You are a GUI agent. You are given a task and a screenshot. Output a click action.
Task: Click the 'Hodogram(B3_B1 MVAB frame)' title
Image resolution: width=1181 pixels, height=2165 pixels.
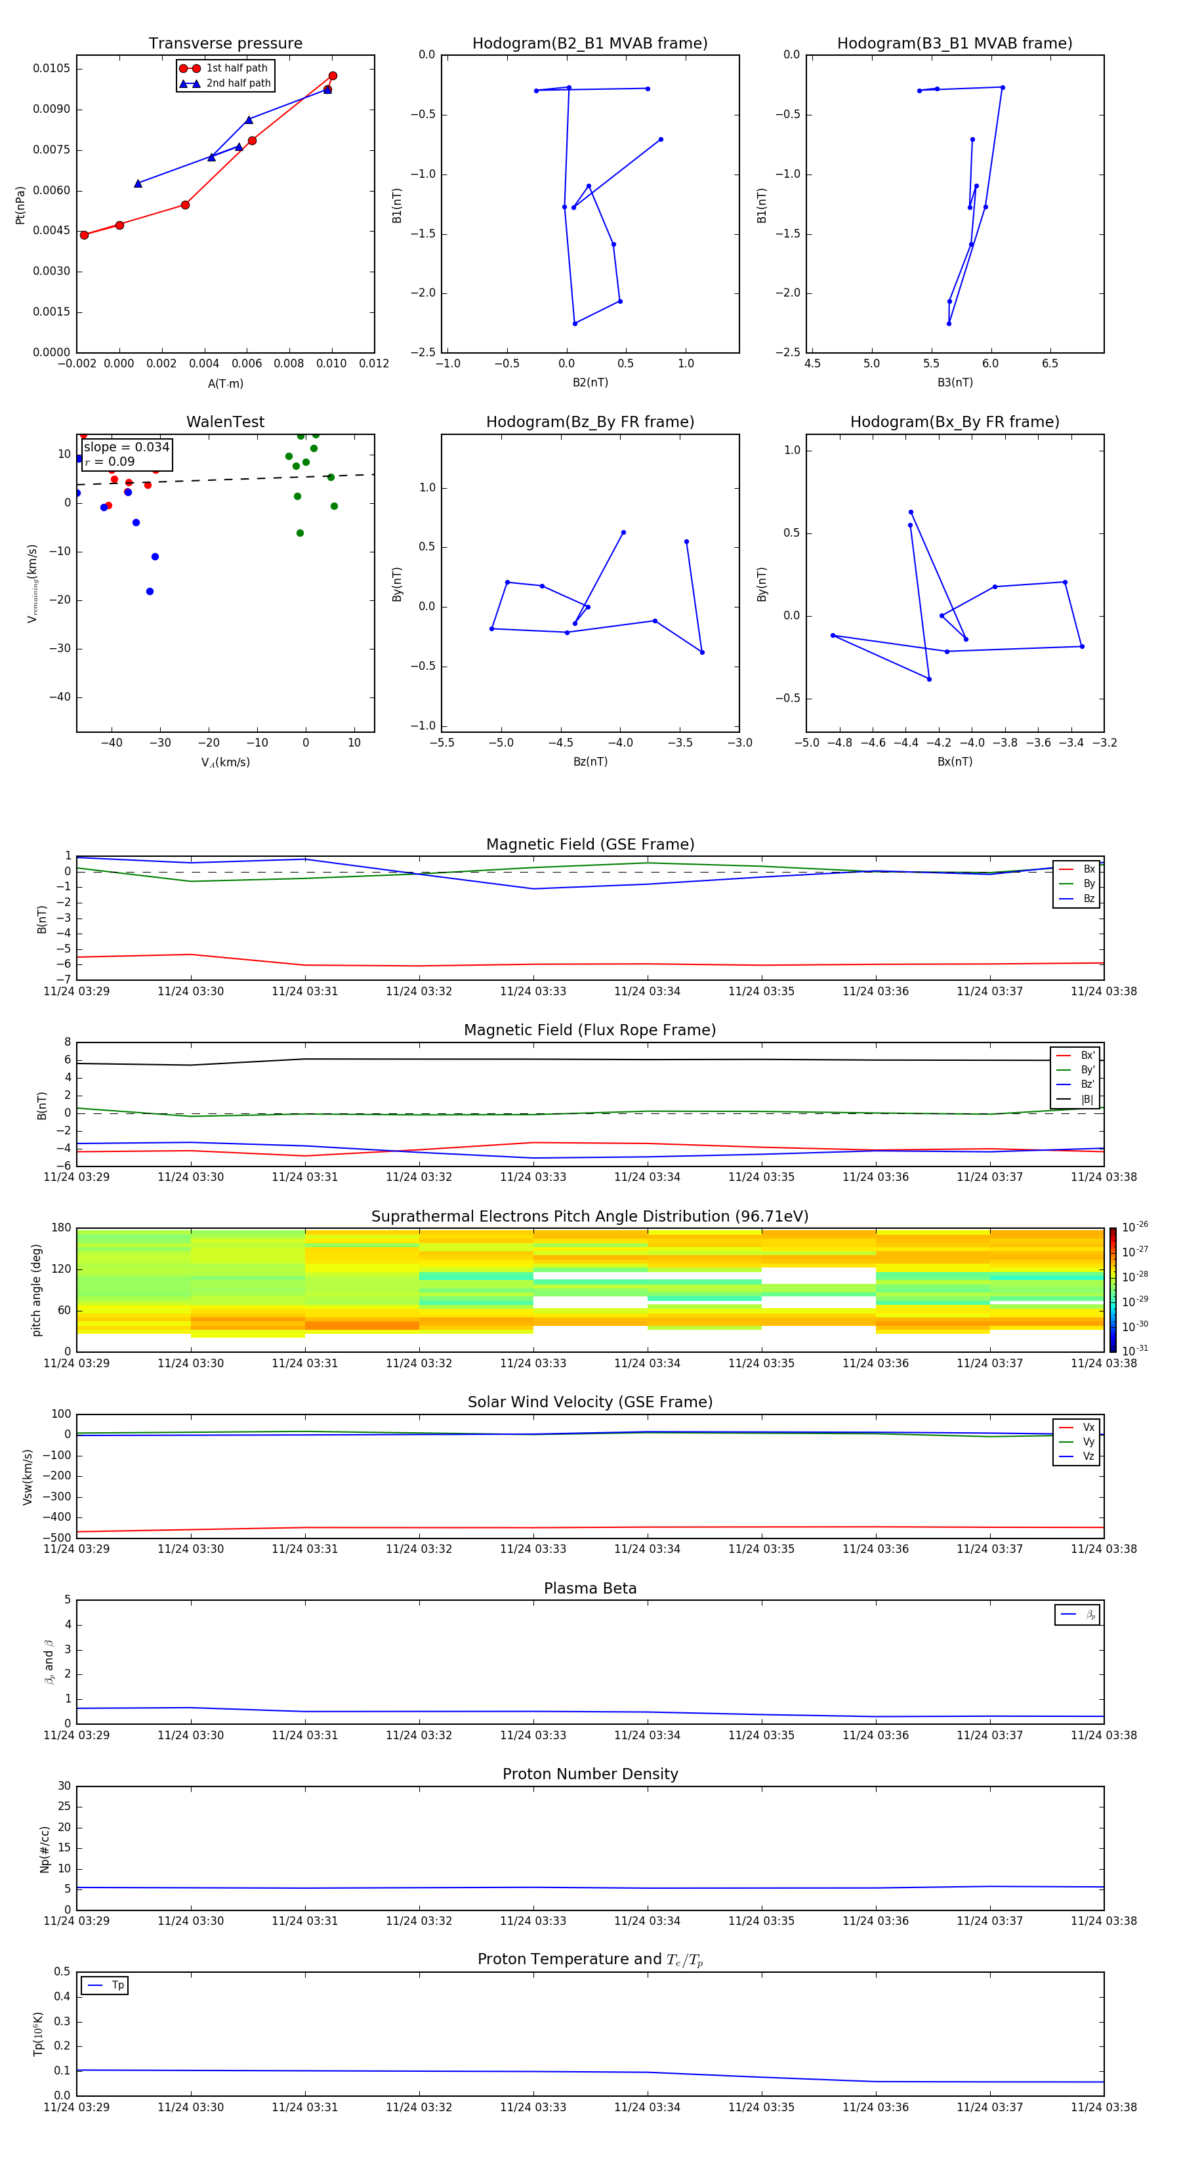click(955, 44)
